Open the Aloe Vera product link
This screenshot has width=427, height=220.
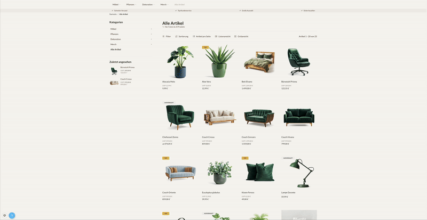pyautogui.click(x=207, y=82)
